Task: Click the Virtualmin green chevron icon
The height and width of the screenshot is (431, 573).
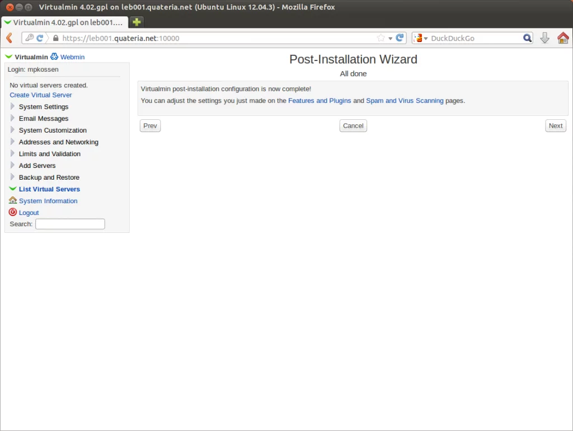Action: pyautogui.click(x=9, y=57)
